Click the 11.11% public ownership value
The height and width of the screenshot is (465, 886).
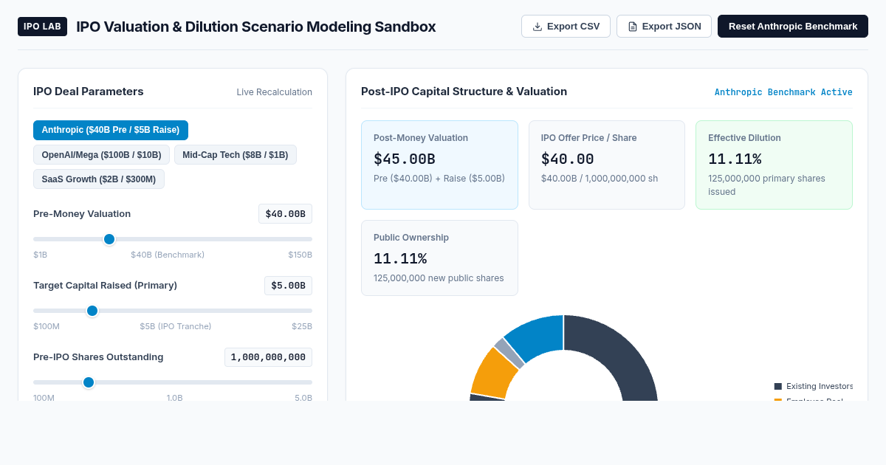[x=400, y=258]
